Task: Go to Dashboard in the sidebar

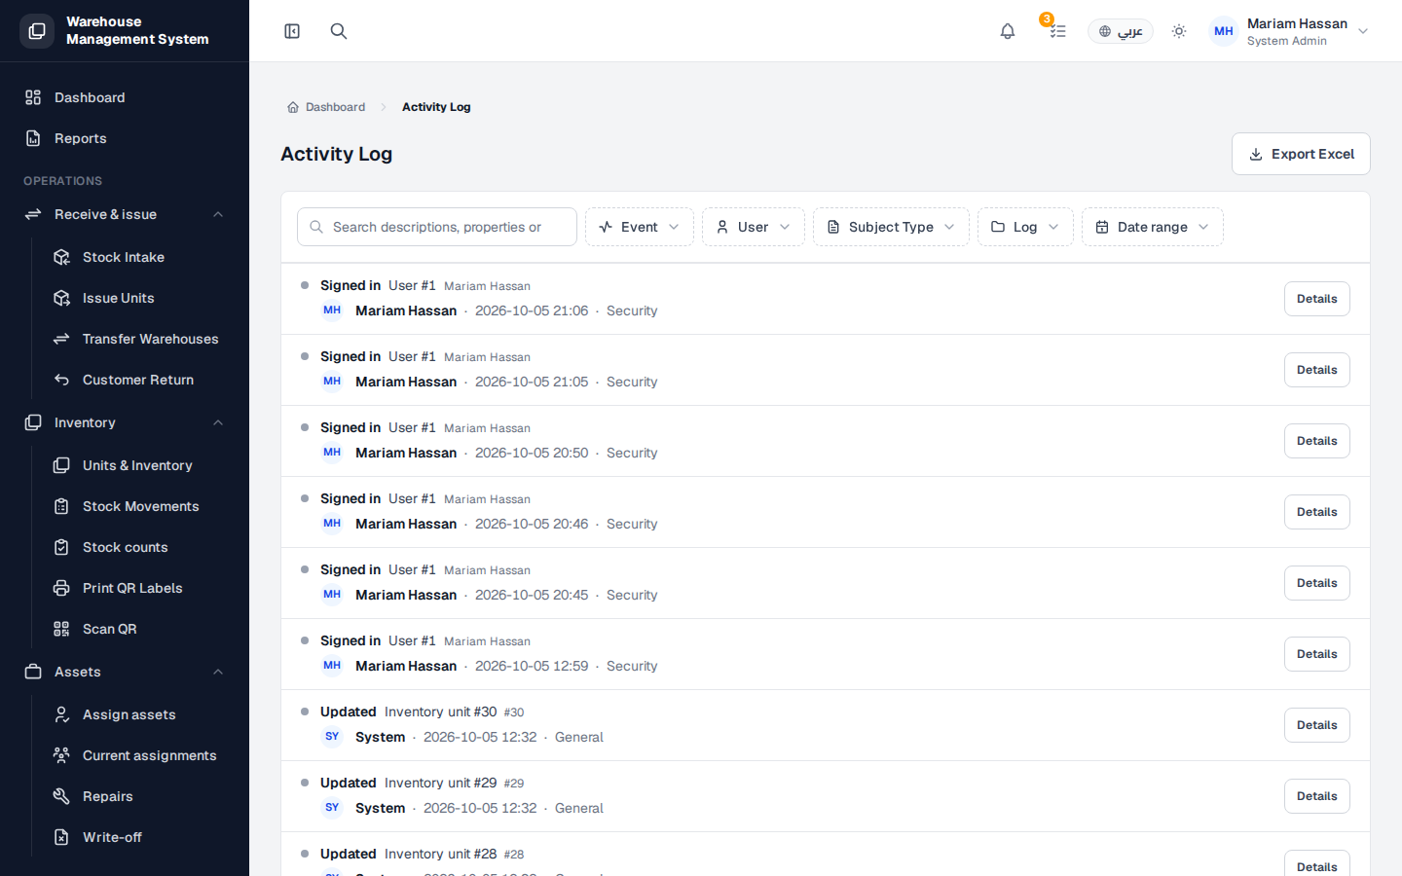Action: (125, 97)
